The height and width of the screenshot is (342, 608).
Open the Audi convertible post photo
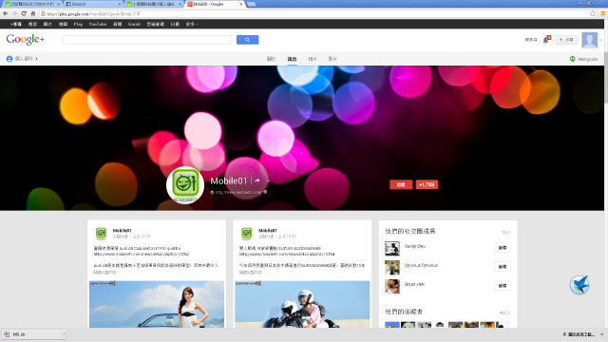157,304
